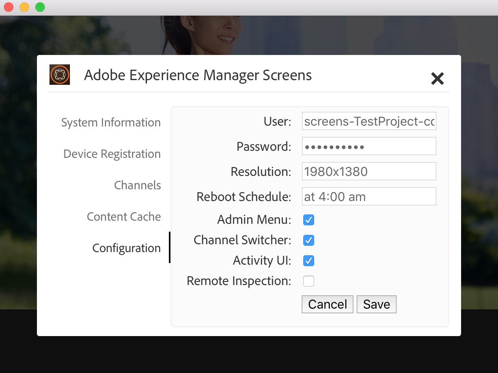Click the User input field
Viewport: 498px width, 373px height.
(369, 121)
